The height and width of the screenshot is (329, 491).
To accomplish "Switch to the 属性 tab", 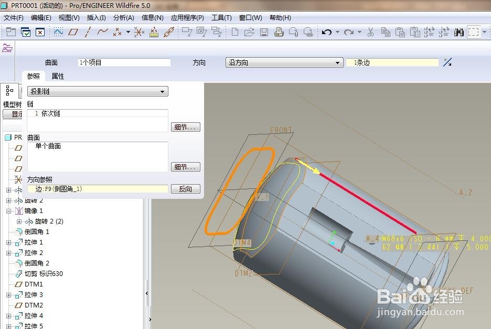I will coord(58,76).
